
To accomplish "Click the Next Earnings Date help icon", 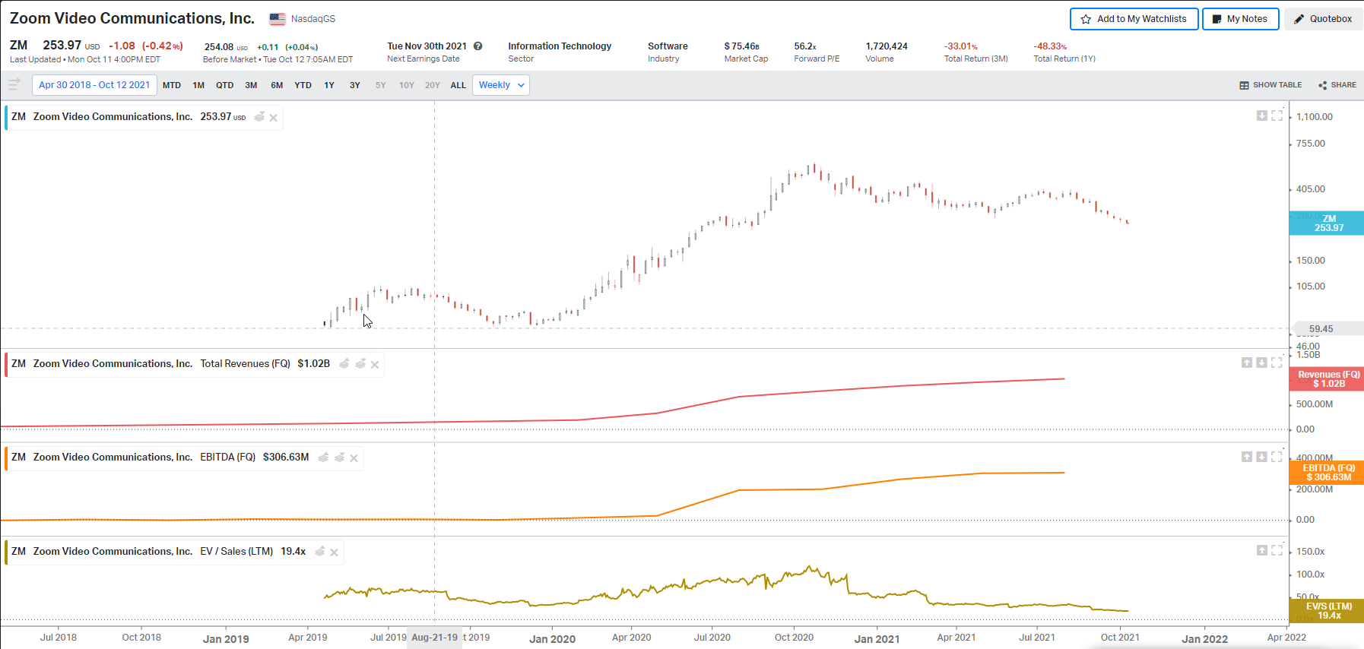I will tap(477, 46).
